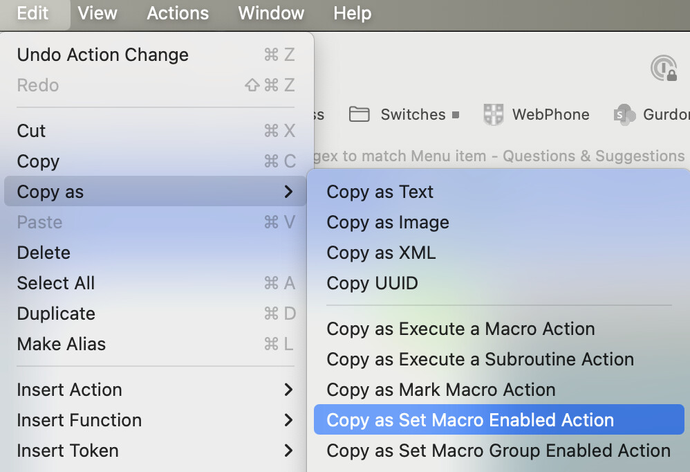690x472 pixels.
Task: Open the WebPhone bookmark icon
Action: coord(494,114)
